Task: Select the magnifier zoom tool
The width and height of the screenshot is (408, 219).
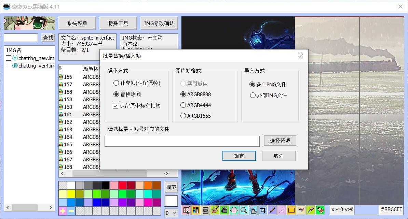Action: [x=244, y=210]
